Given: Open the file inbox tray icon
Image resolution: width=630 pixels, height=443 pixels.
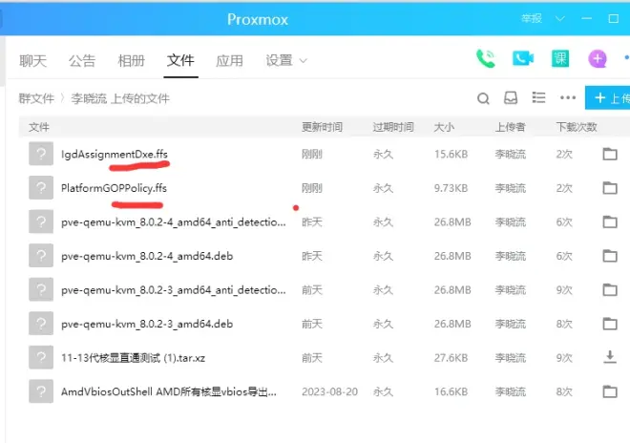Looking at the screenshot, I should tap(511, 97).
